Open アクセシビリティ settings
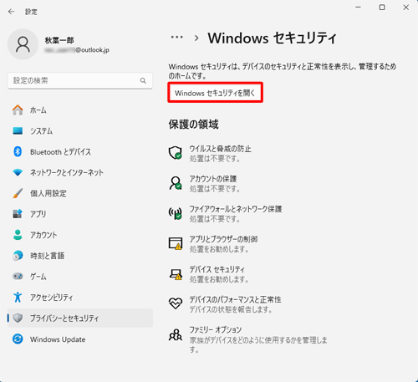418x382 pixels. (x=80, y=298)
